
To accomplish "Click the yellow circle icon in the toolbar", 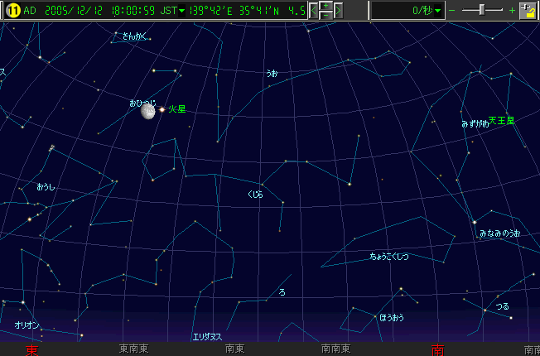I will coord(12,11).
